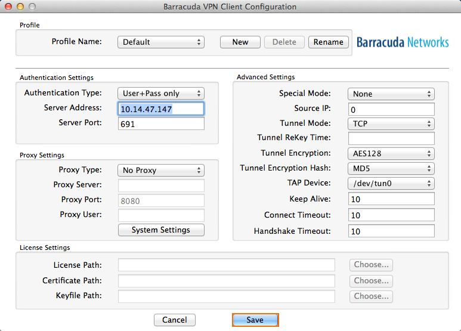Screen dimensions: 461x331
Task: Open the Tunnel Encryption Hash dropdown
Action: tap(391, 168)
